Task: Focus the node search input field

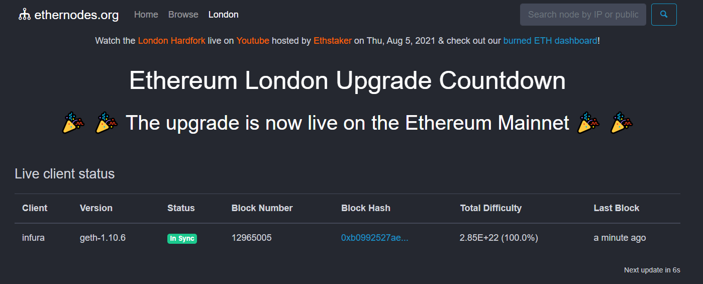Action: pos(583,15)
